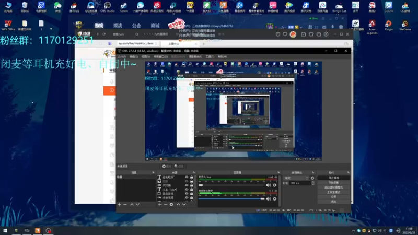Viewport: 418px width, 235px height.
Task: Click 退出 exit button in Controls
Action: tap(333, 202)
